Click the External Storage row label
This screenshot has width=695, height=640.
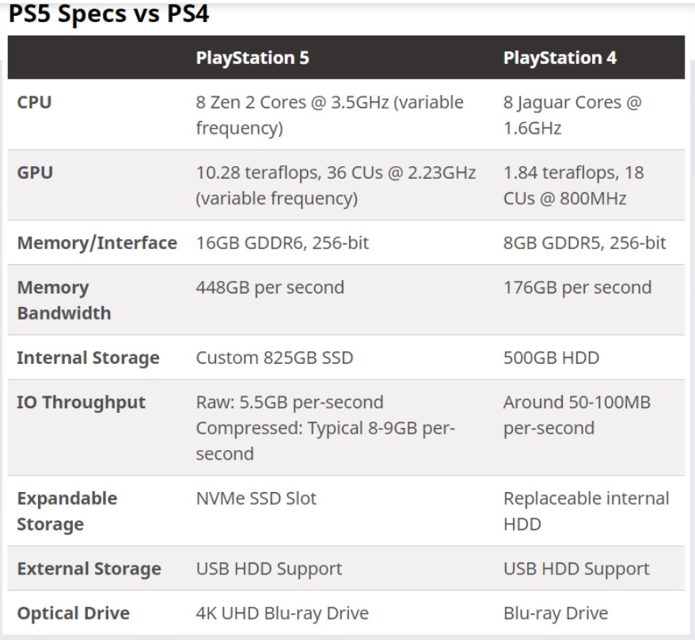(89, 568)
